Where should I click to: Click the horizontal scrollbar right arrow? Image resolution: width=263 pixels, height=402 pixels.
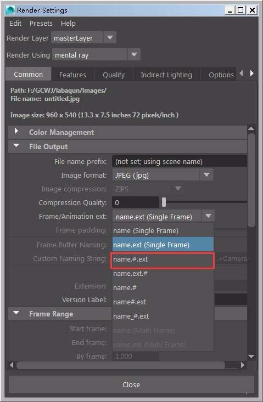243,365
